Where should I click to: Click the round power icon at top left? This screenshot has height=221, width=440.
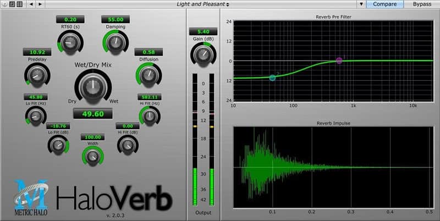[5, 4]
